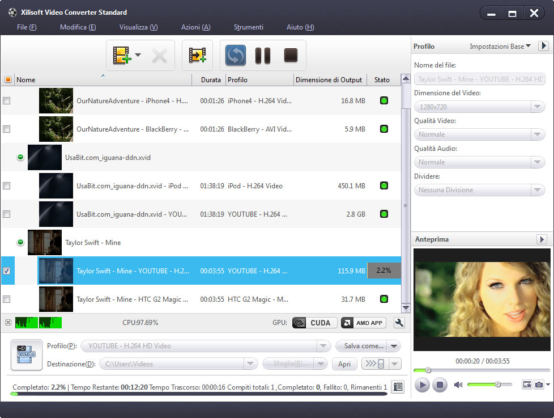Click status indicator of Taylor Swift HTC row
Image resolution: width=554 pixels, height=418 pixels.
click(x=384, y=299)
